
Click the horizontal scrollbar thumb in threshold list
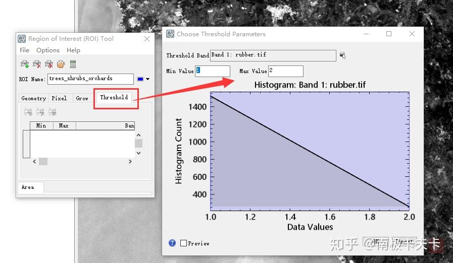[43, 162]
